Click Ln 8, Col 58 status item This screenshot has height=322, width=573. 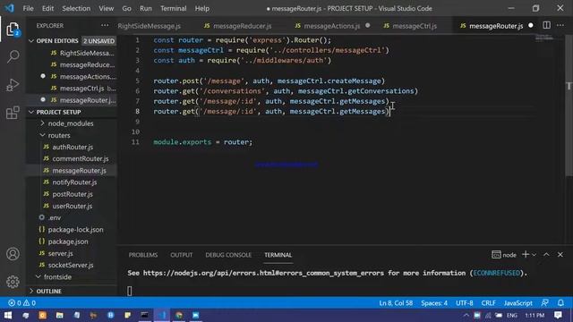(396, 302)
